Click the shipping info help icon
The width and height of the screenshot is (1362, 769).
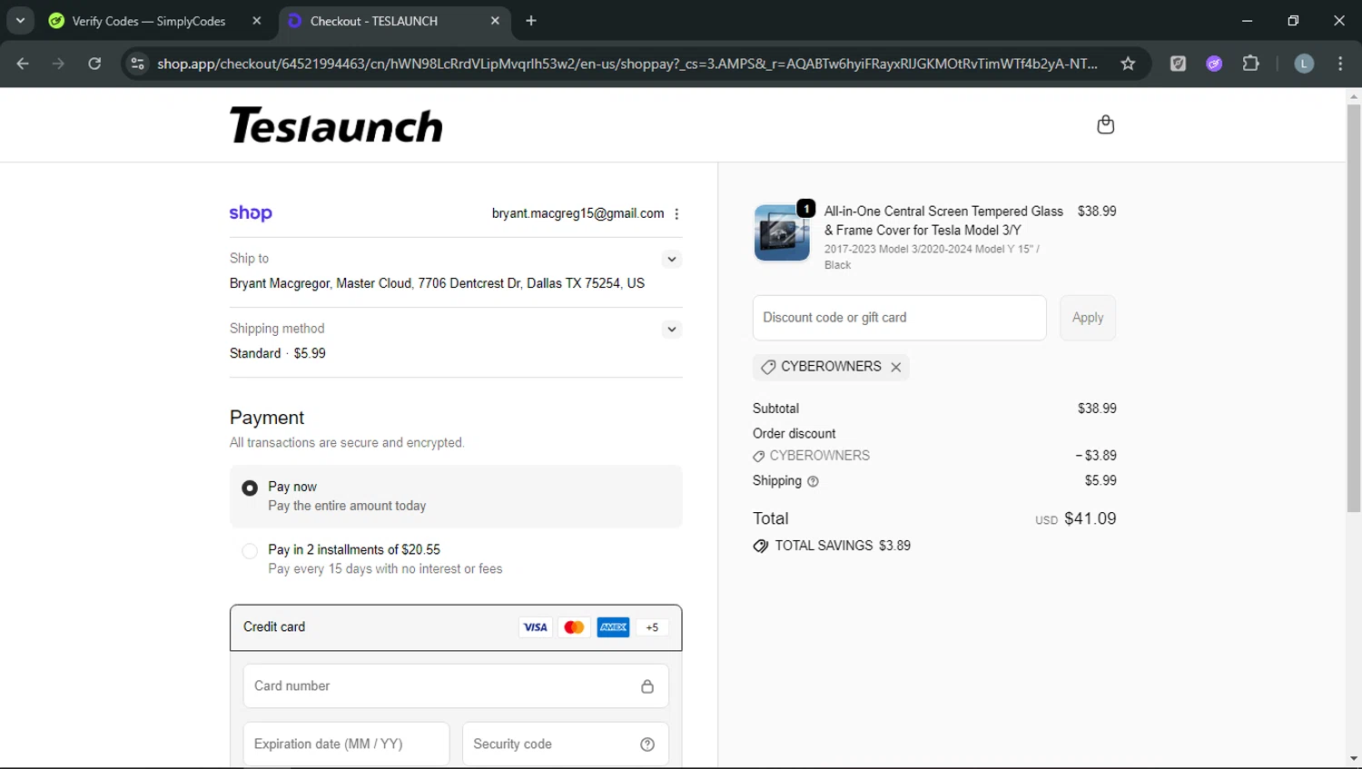[813, 481]
